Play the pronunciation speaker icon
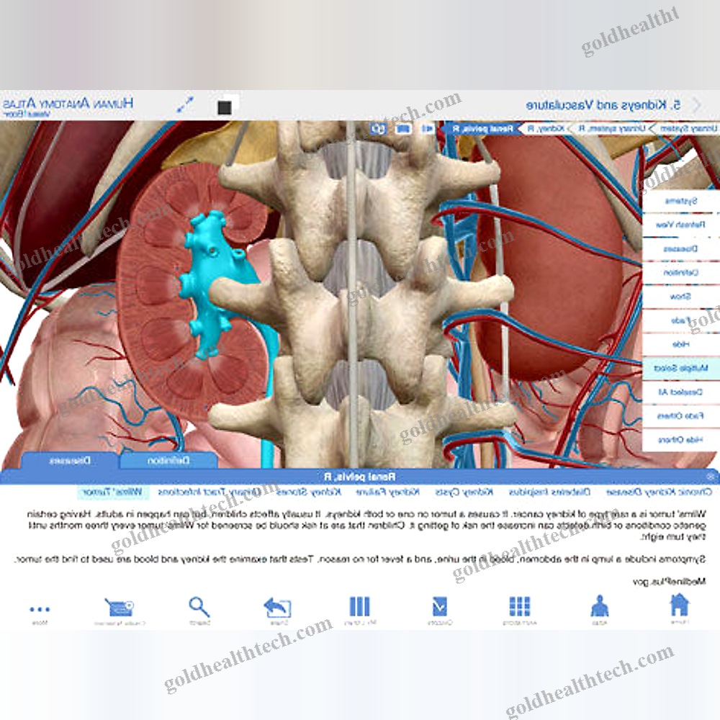The width and height of the screenshot is (720, 720). [x=428, y=129]
